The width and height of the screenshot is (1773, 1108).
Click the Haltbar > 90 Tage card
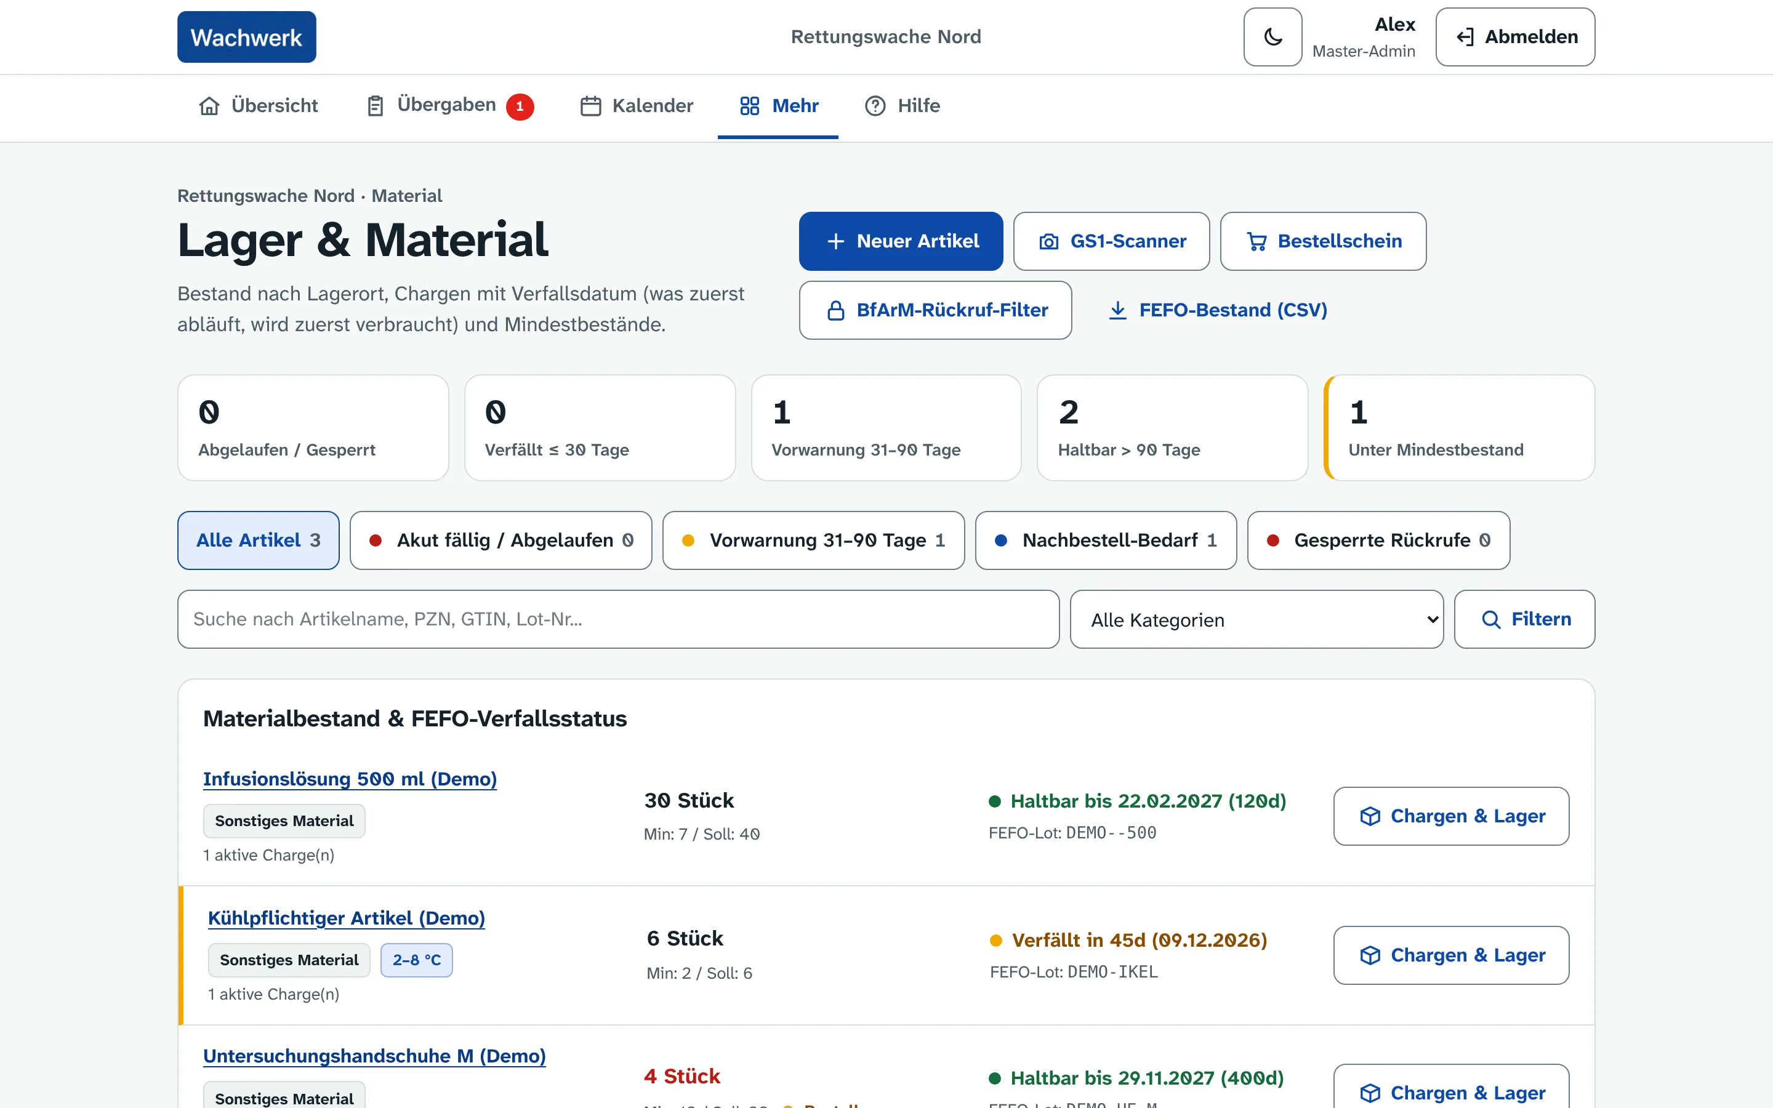click(x=1173, y=428)
